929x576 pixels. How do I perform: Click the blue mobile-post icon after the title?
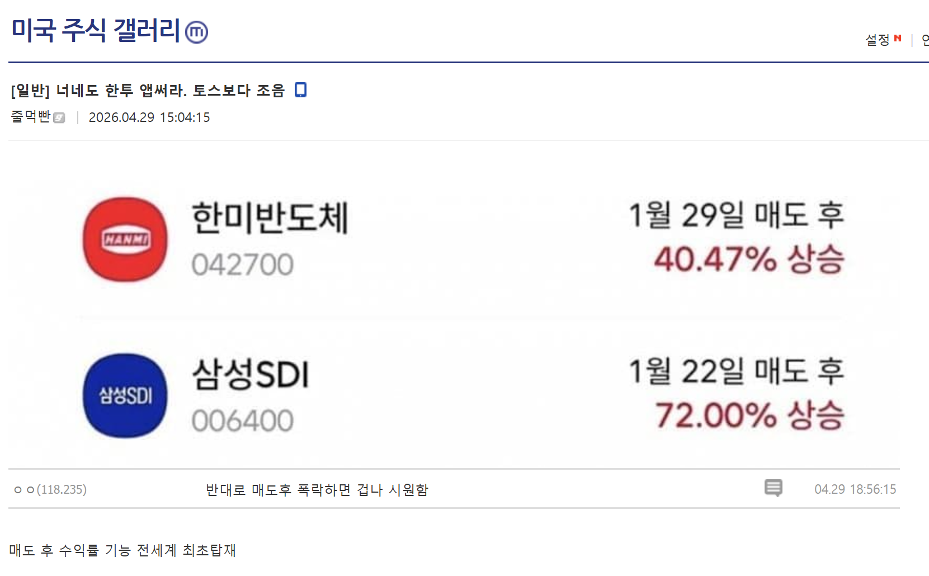pyautogui.click(x=301, y=89)
